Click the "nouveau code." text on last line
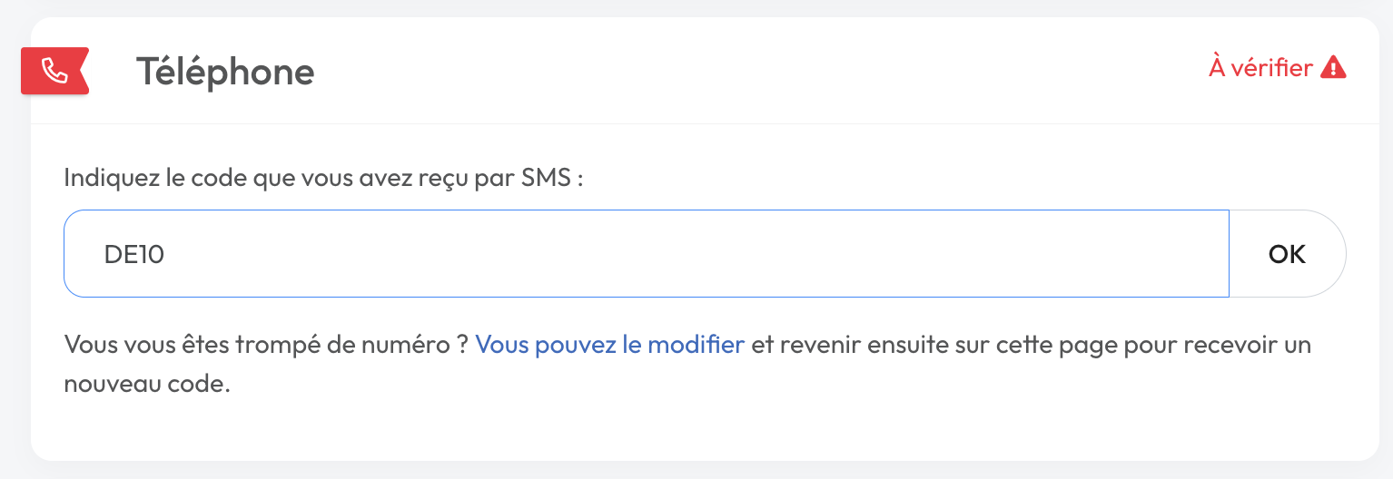The image size is (1393, 479). tap(147, 384)
